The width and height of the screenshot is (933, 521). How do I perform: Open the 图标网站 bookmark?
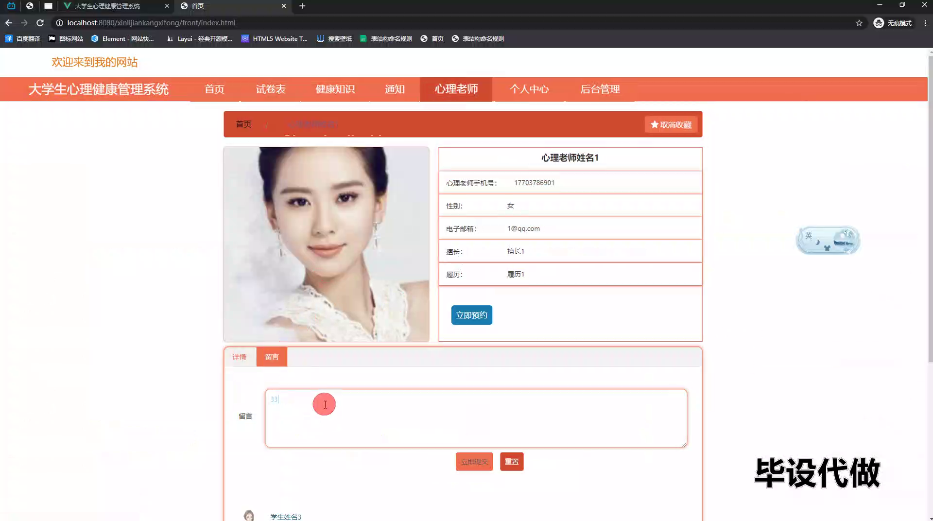coord(66,38)
